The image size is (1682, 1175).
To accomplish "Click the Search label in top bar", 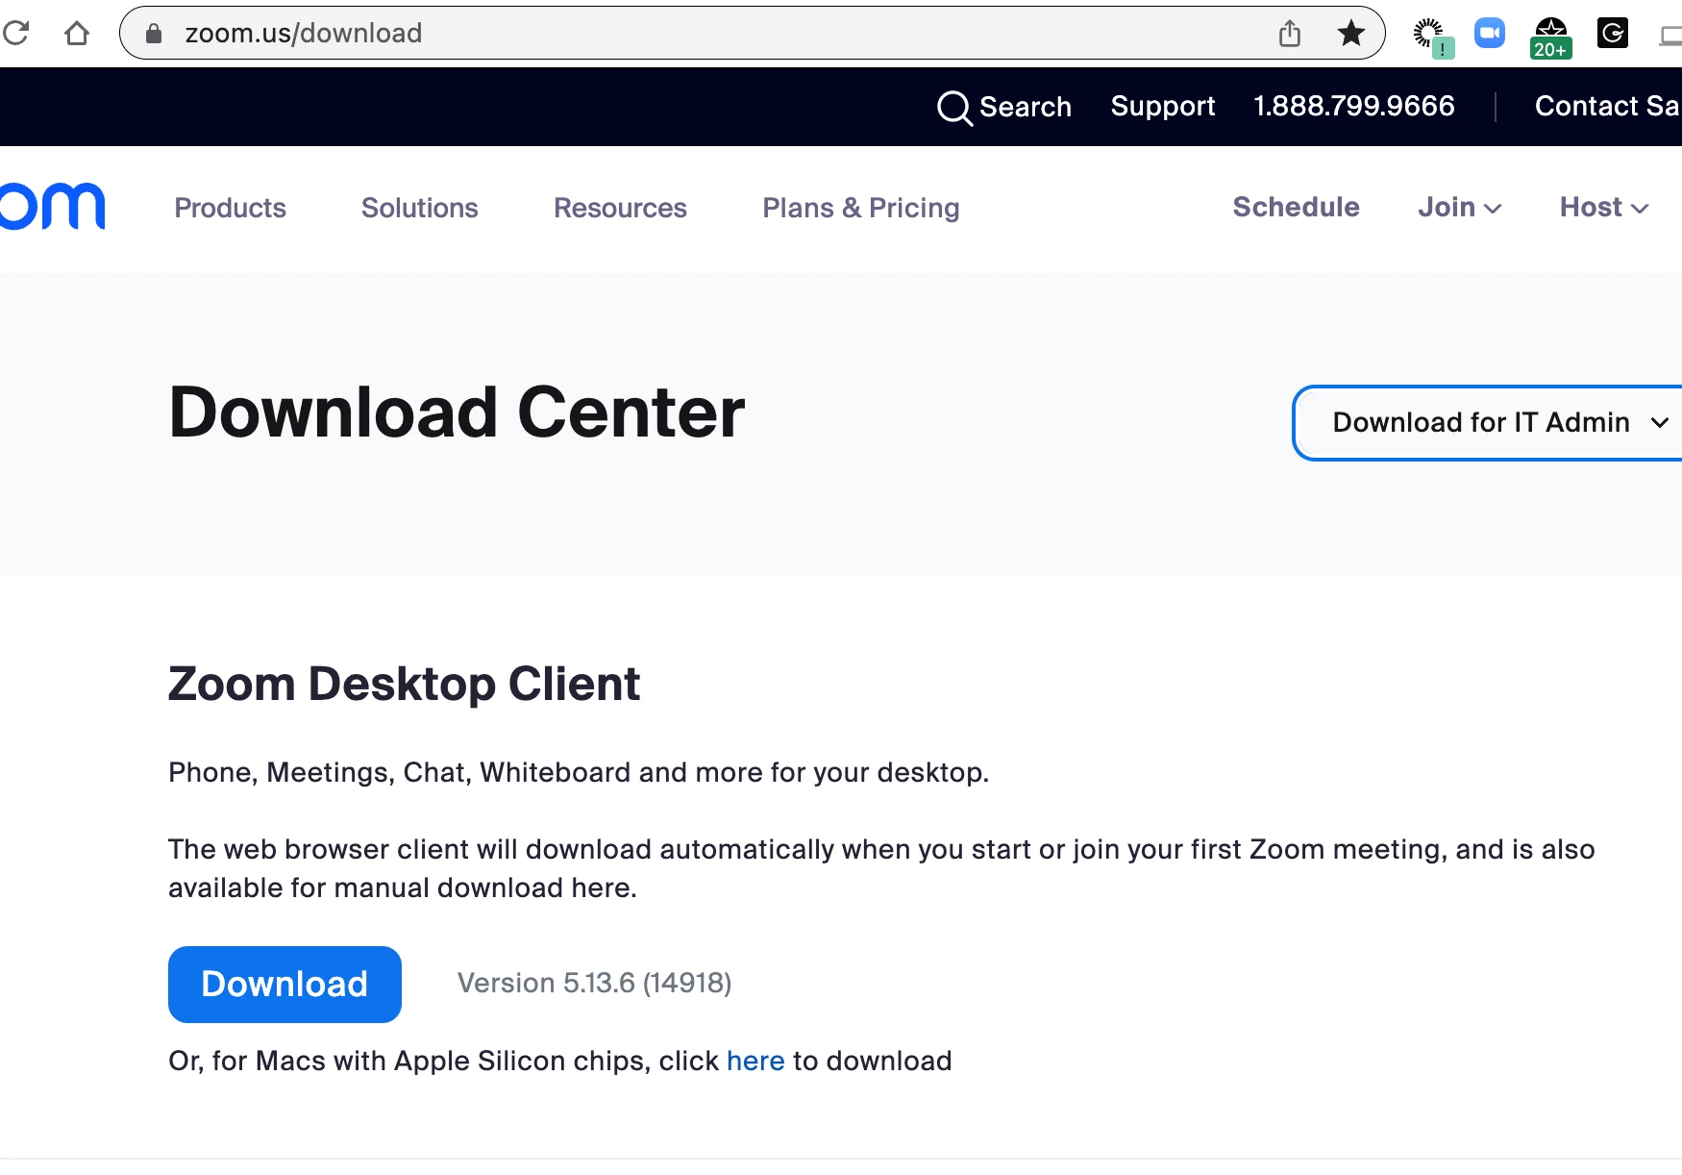I will 1026,107.
